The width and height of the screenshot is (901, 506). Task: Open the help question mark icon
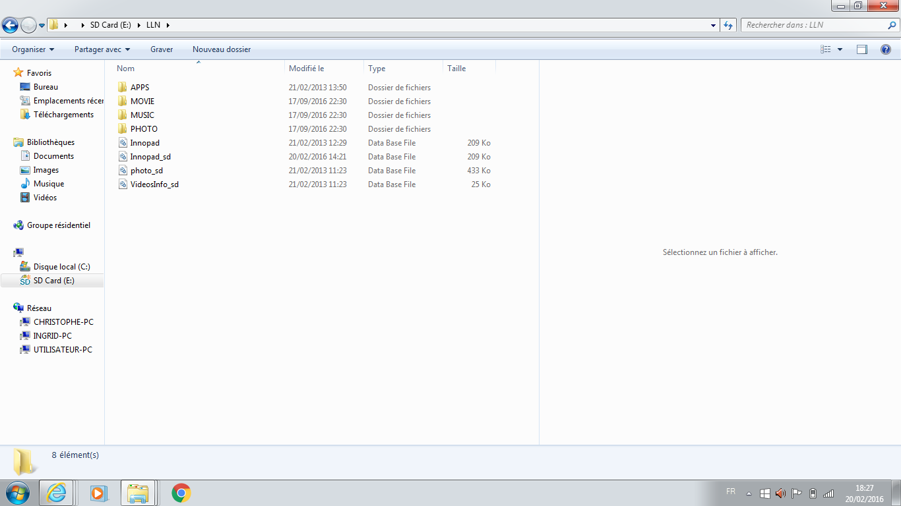click(886, 49)
